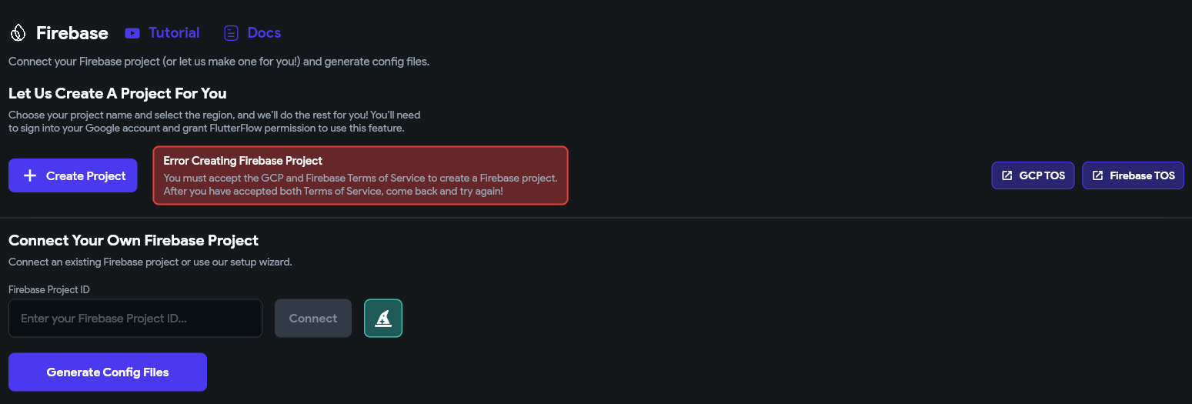Viewport: 1192px width, 404px height.
Task: Click the Firebase Project ID field label
Action: coord(49,289)
